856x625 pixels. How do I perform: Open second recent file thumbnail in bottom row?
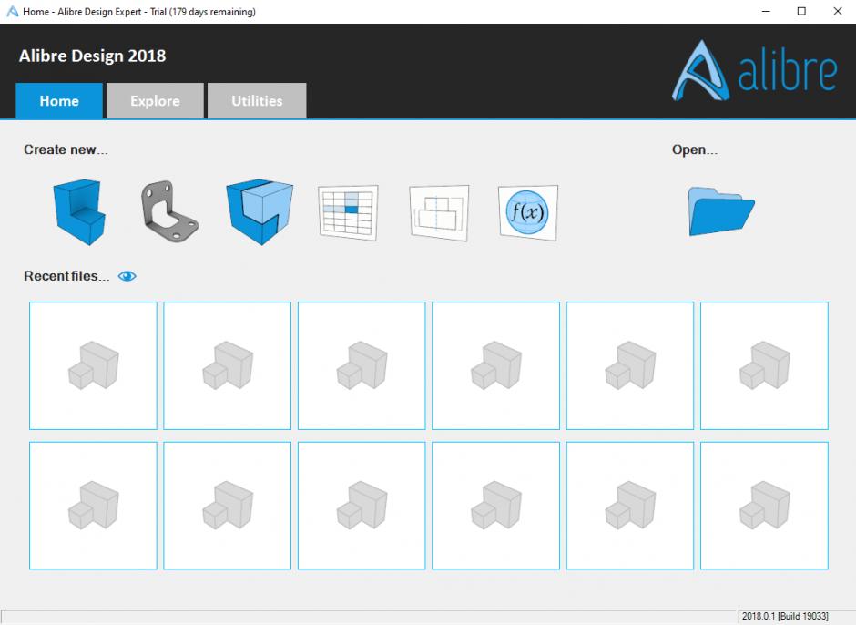point(227,506)
